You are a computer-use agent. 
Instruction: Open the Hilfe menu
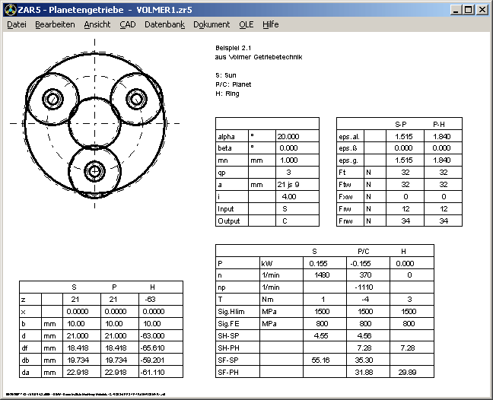270,24
